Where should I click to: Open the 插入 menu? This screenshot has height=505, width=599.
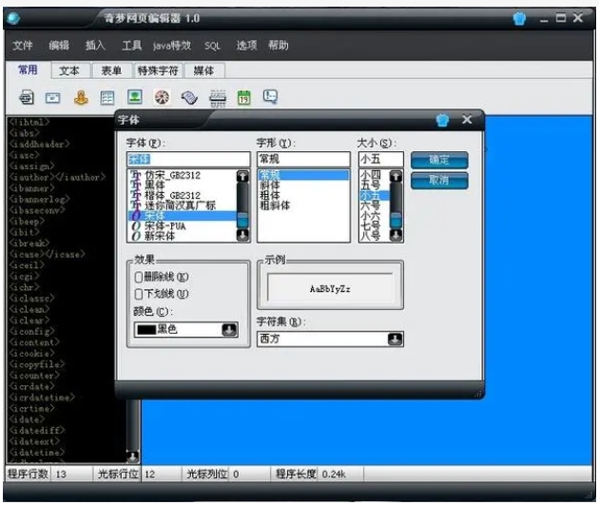point(95,46)
